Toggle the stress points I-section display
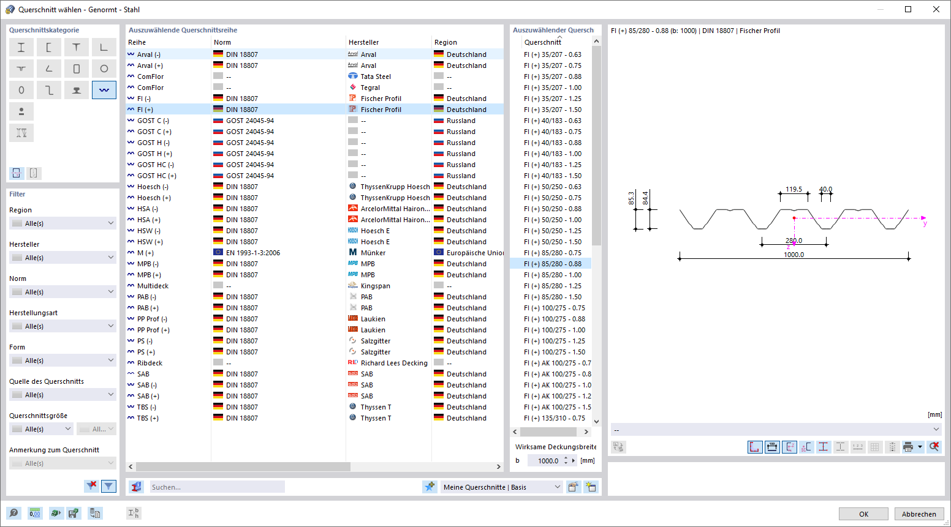Viewport: 951px width, 527px height. coord(824,447)
